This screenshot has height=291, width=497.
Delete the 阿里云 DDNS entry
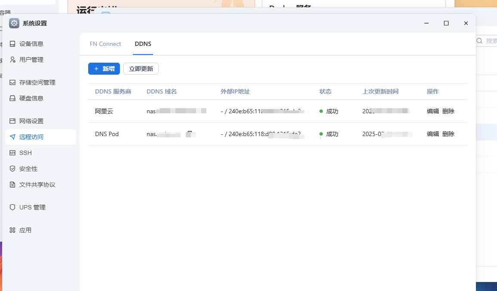click(448, 111)
